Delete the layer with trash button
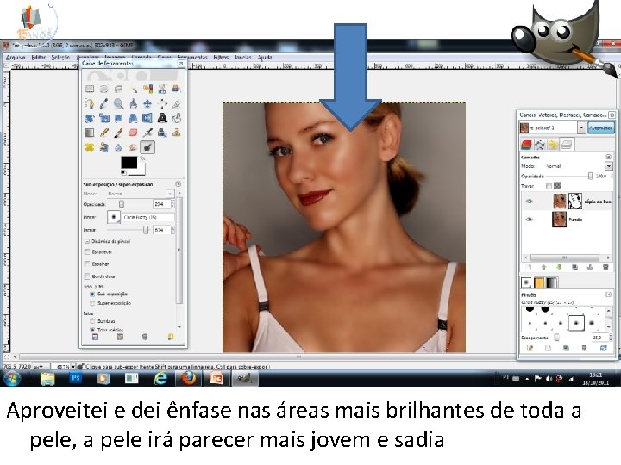 point(605,268)
